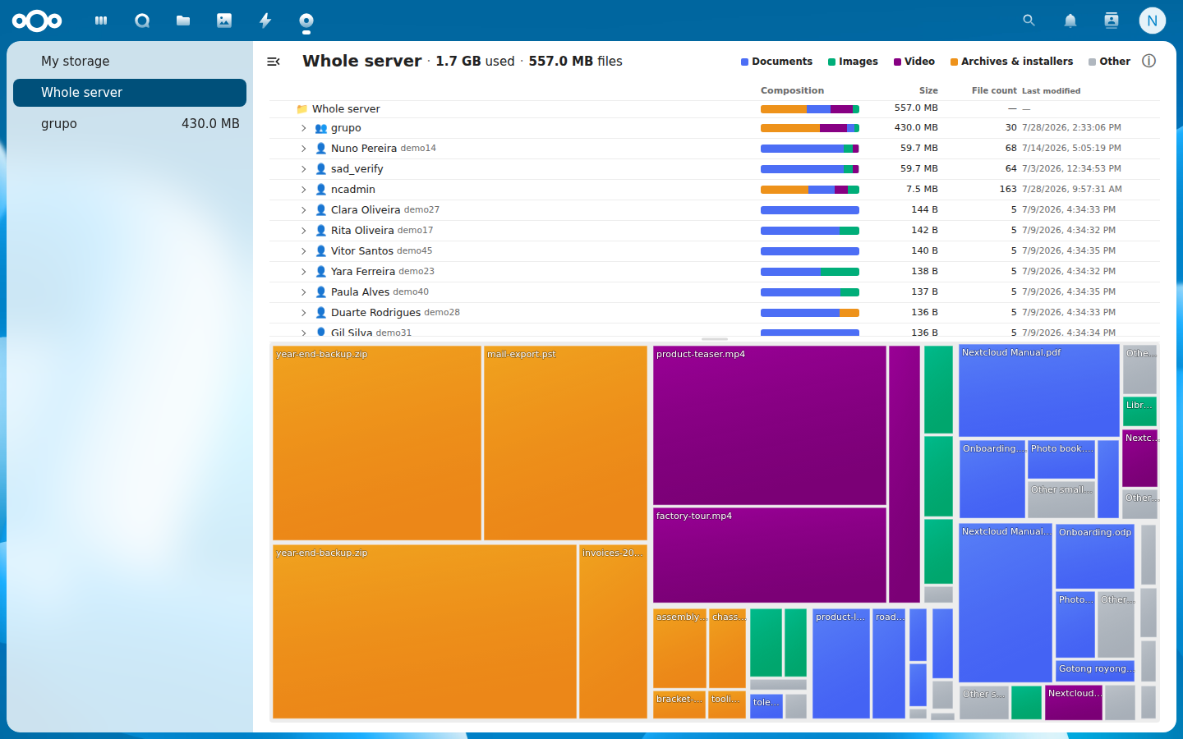Select the invoices-20... treemap tile
The height and width of the screenshot is (739, 1183).
[613, 631]
